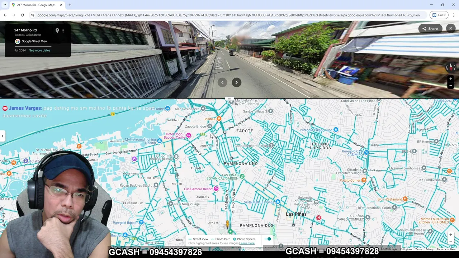Toggle the Street View layer switch
This screenshot has width=459, height=258.
point(268,239)
